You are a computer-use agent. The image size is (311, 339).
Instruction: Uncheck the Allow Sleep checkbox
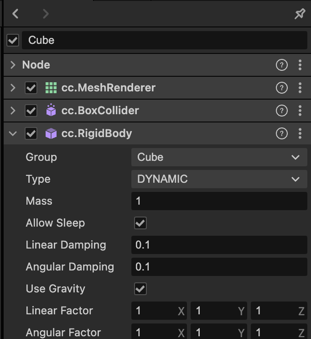(x=140, y=223)
